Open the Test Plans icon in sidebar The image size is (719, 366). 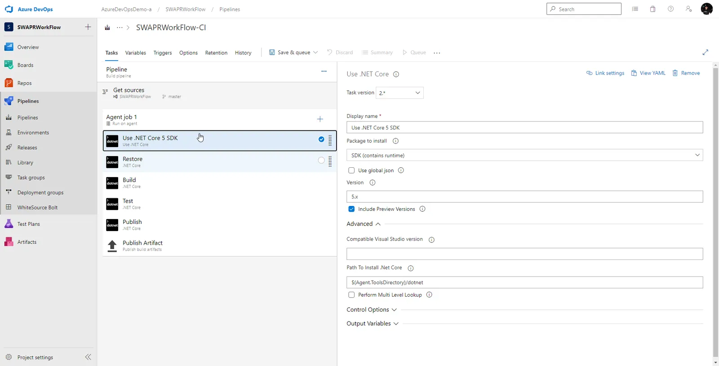click(9, 223)
